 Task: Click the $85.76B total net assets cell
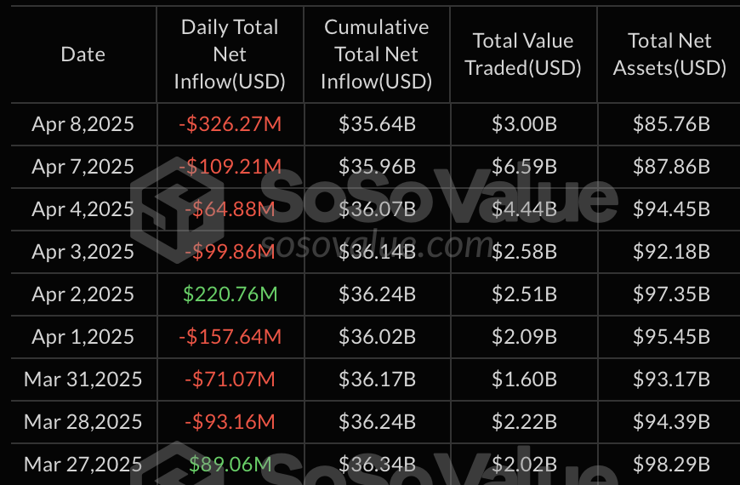pos(670,124)
